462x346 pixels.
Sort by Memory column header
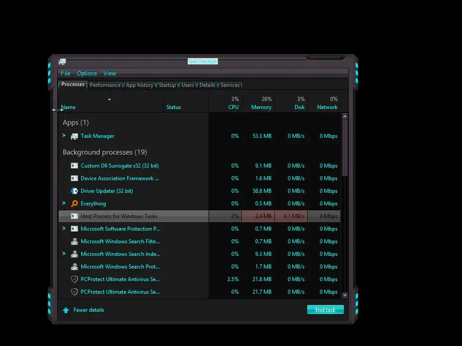[x=258, y=104]
